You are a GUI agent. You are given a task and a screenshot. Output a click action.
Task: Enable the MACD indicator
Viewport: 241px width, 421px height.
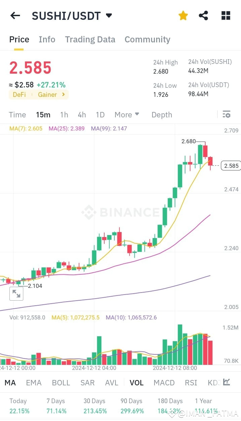pyautogui.click(x=164, y=382)
